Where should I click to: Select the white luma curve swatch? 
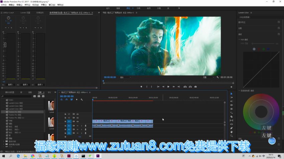(254, 49)
